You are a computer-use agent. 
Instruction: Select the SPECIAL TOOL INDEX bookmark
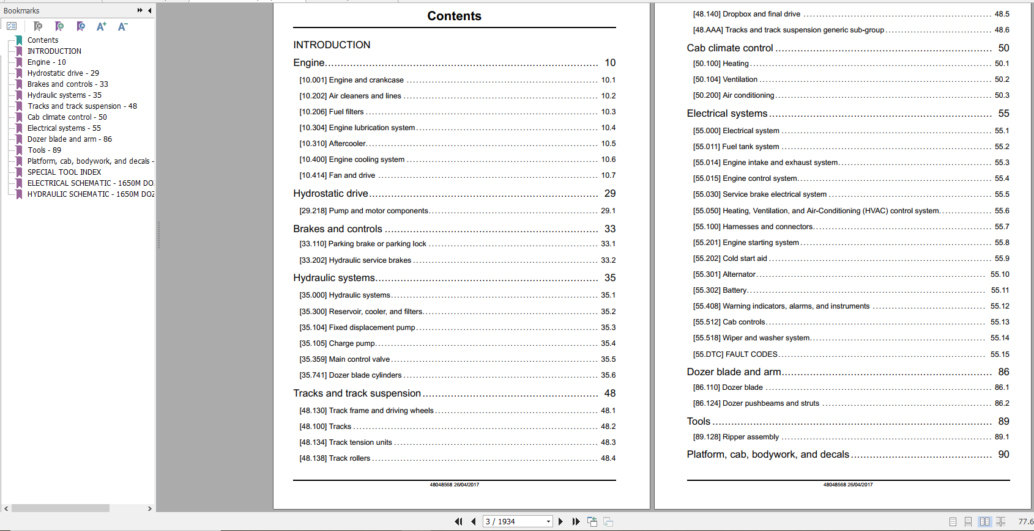(x=64, y=172)
